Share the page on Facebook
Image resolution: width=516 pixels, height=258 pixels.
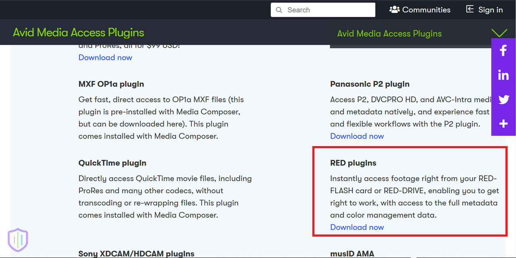click(503, 51)
